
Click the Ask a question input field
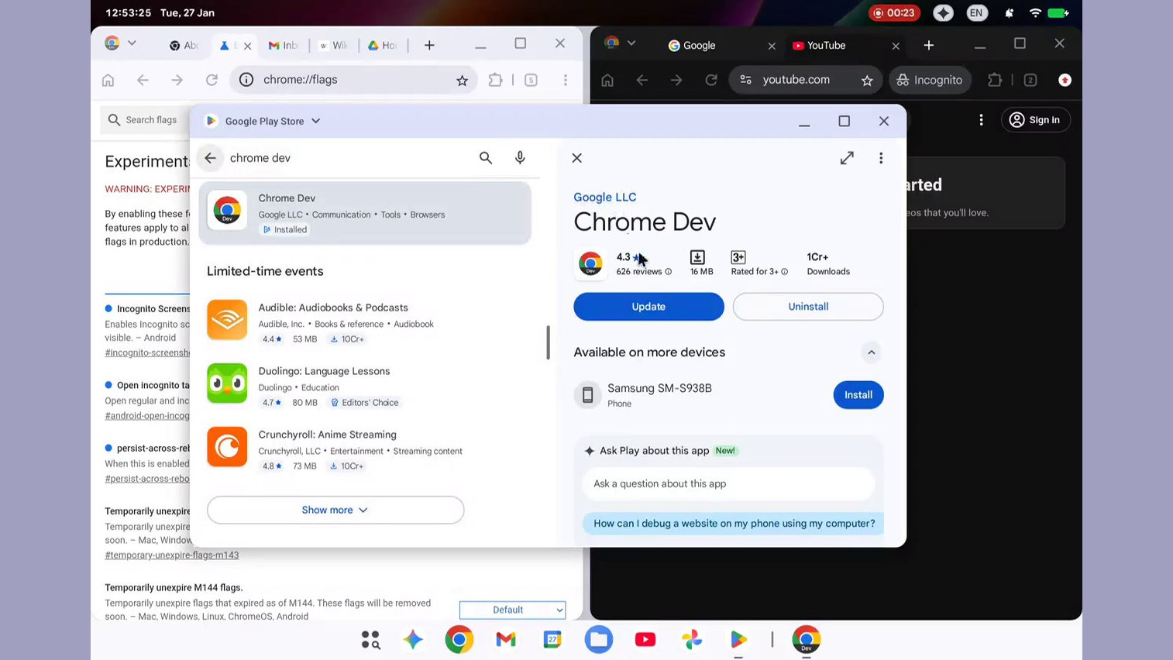[x=728, y=484]
